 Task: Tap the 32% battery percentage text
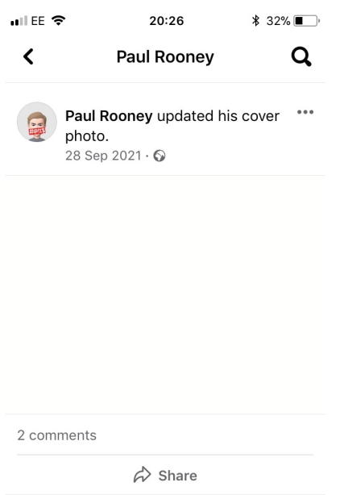[278, 21]
